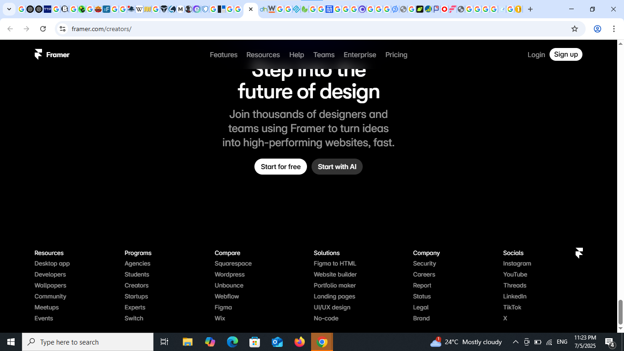Open a new tab with the plus icon

coord(530,9)
